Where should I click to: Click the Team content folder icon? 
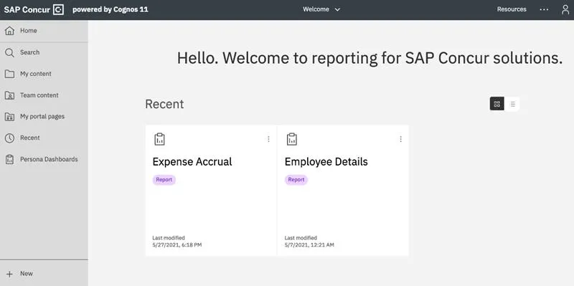click(x=9, y=95)
